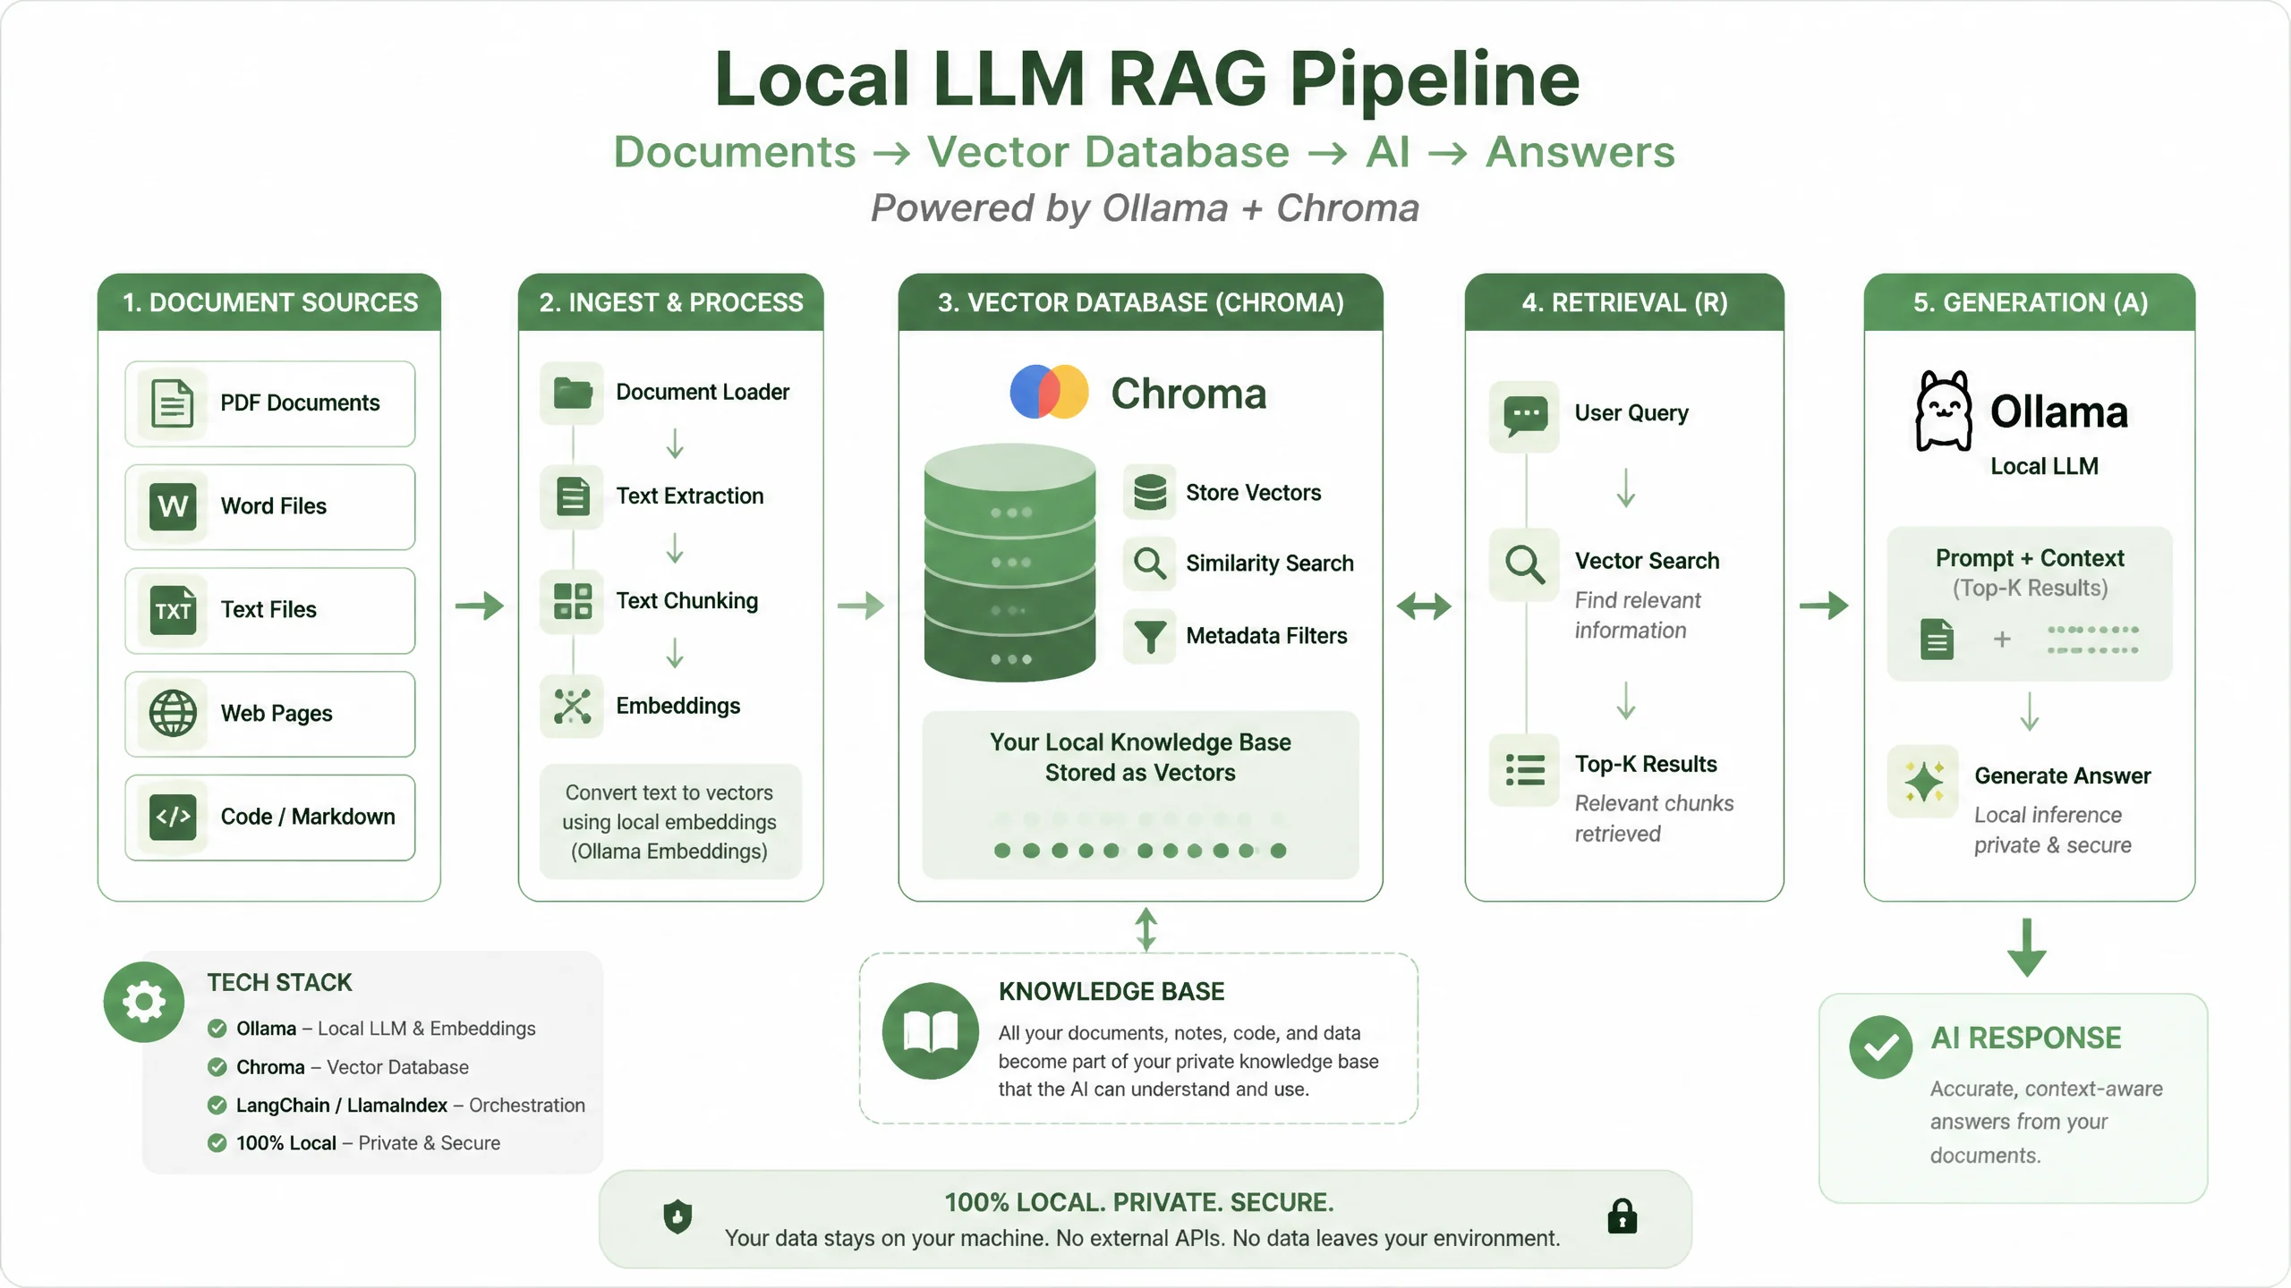Image resolution: width=2291 pixels, height=1288 pixels.
Task: Click the Powered by Ollama + Chroma subtitle
Action: [x=1145, y=208]
